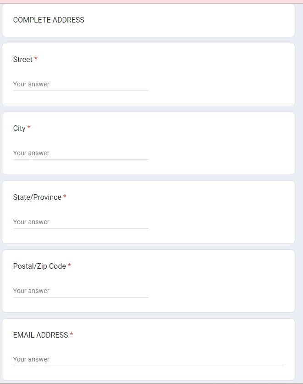Image resolution: width=303 pixels, height=384 pixels.
Task: Select the "State/Province" question label
Action: coord(37,198)
